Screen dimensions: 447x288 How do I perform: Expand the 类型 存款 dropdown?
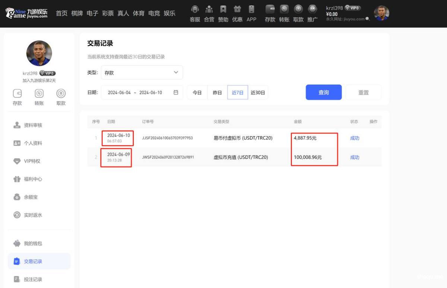tap(142, 73)
